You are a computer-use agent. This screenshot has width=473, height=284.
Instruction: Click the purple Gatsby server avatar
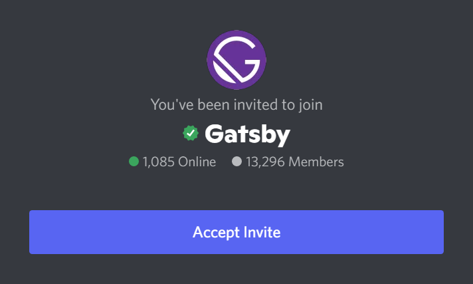coord(236,60)
